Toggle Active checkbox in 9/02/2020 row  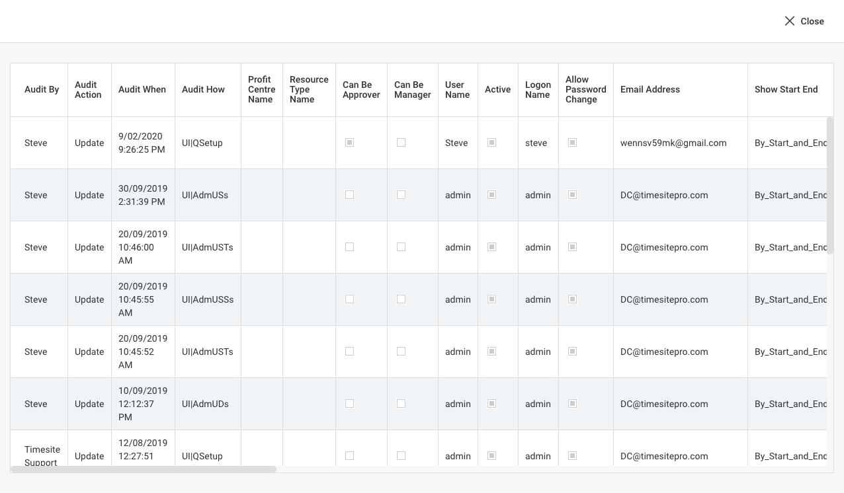click(491, 143)
